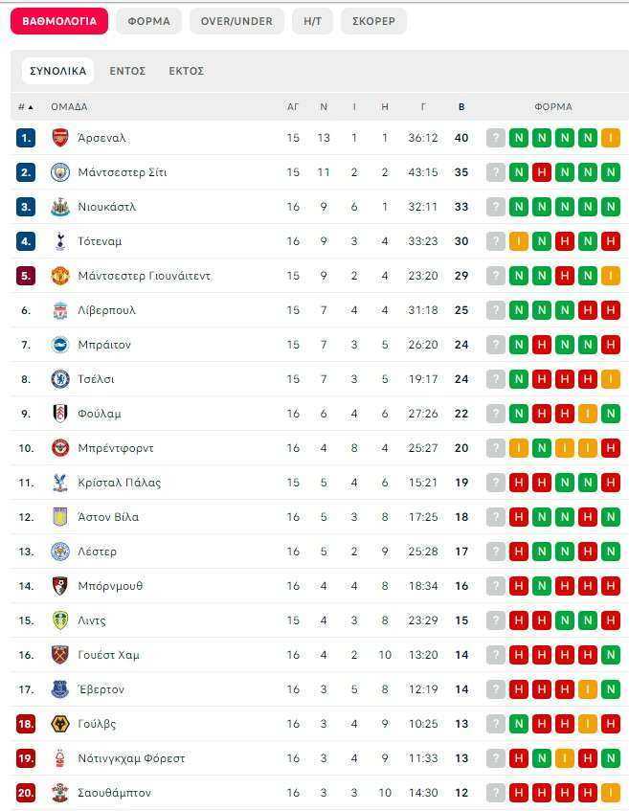Click the Arsenal club crest icon
Image resolution: width=629 pixels, height=811 pixels.
click(x=60, y=138)
